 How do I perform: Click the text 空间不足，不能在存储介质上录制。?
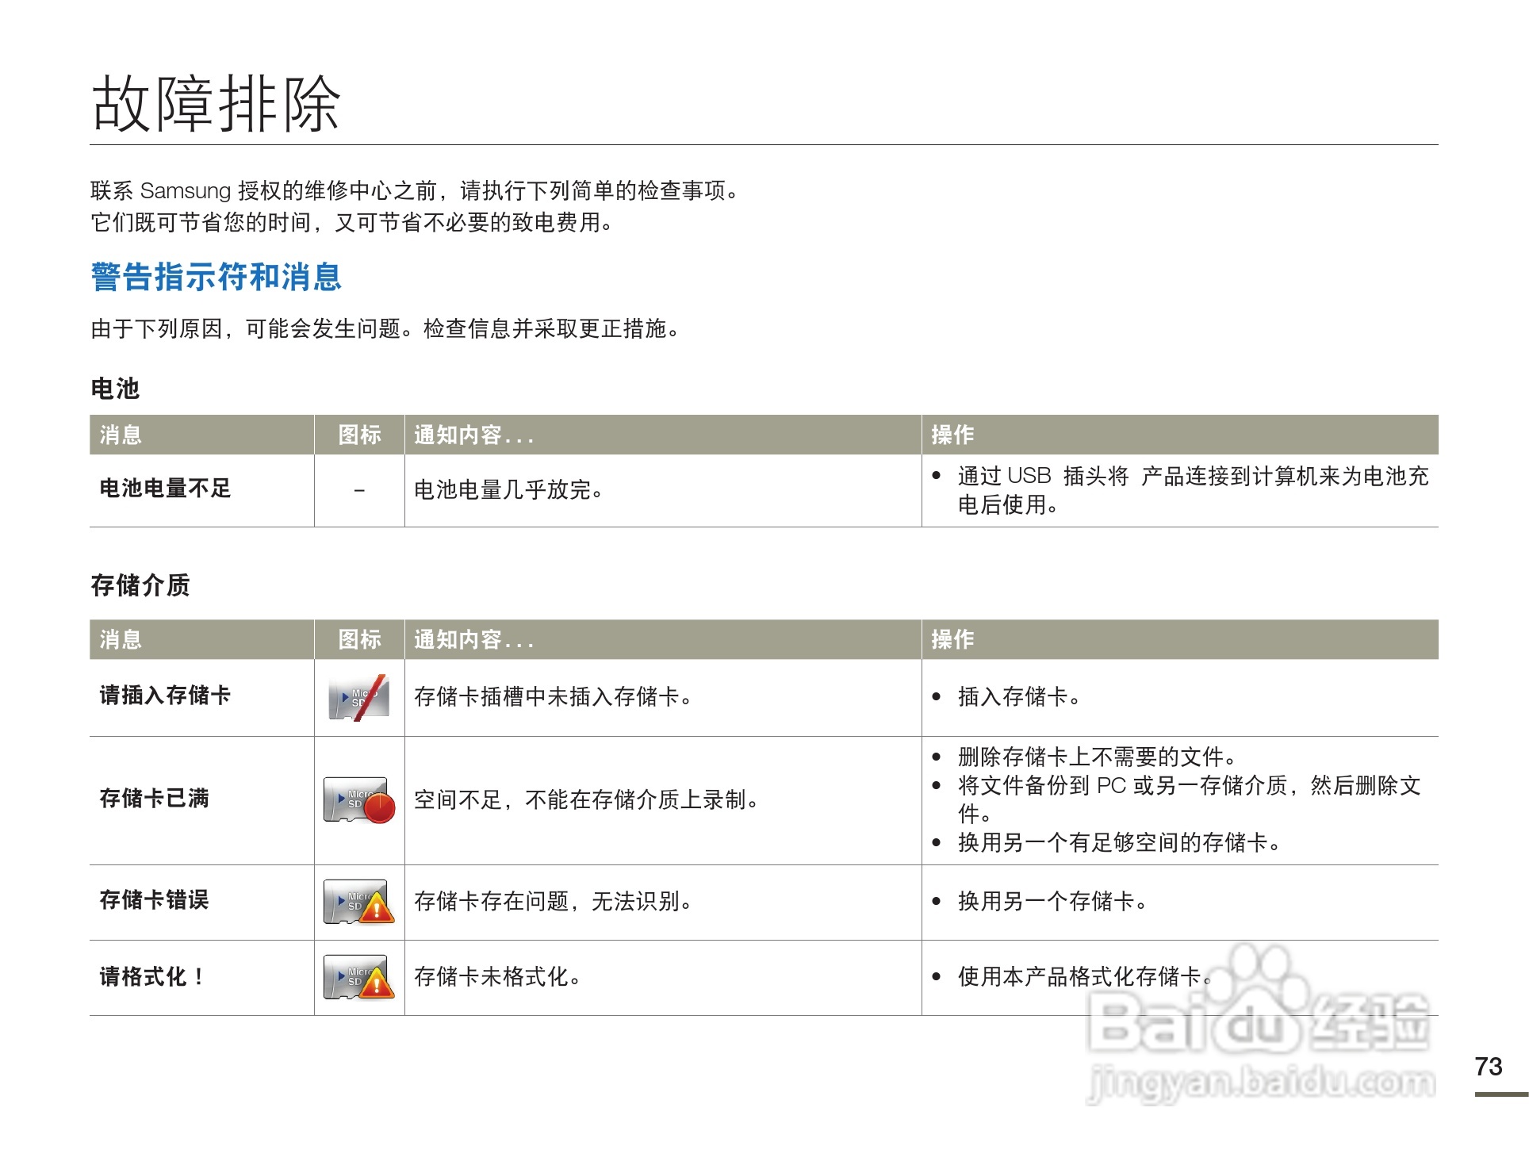pyautogui.click(x=587, y=800)
